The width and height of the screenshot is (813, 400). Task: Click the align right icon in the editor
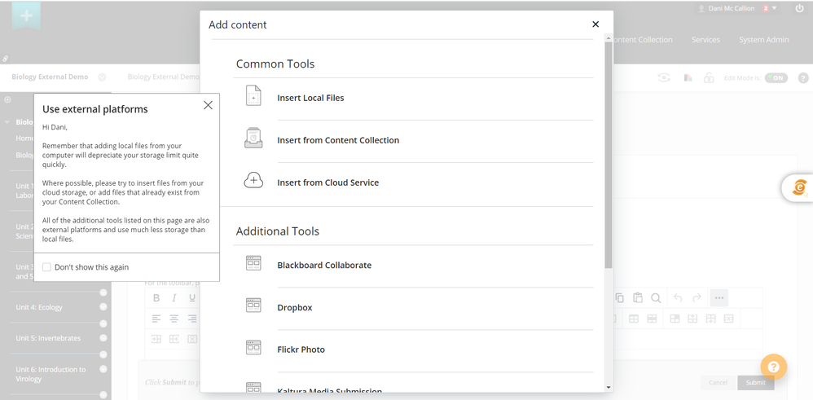click(192, 319)
